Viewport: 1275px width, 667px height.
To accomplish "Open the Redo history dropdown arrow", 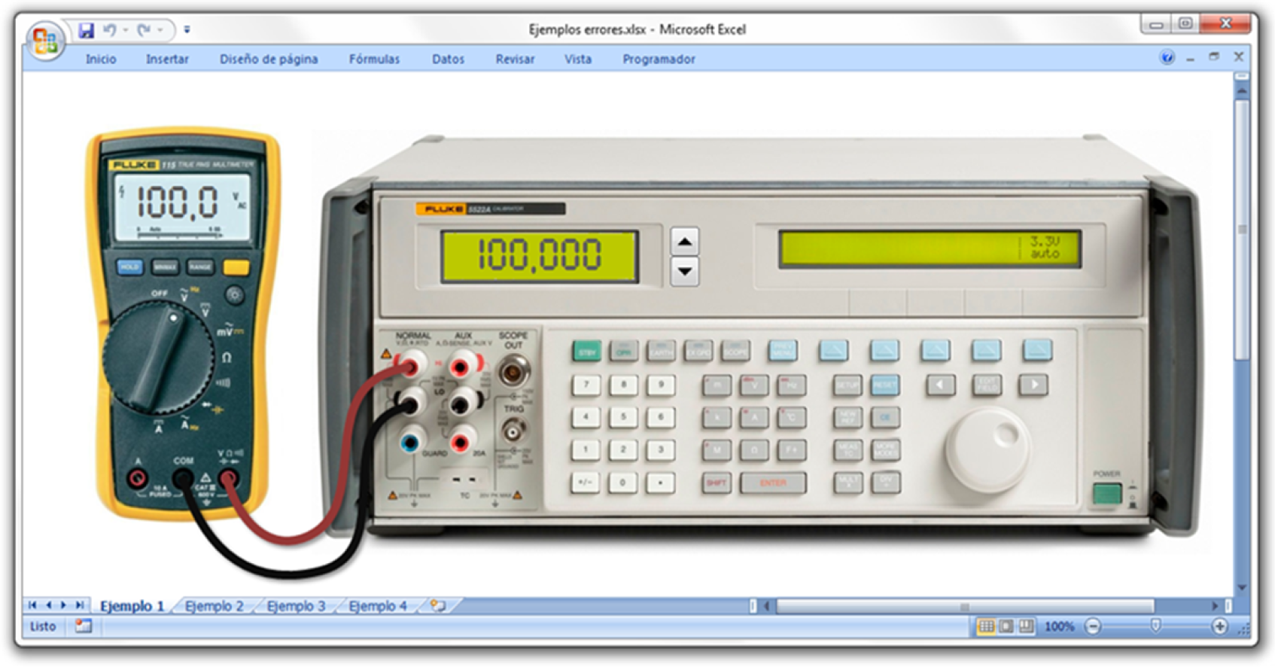I will (x=160, y=30).
